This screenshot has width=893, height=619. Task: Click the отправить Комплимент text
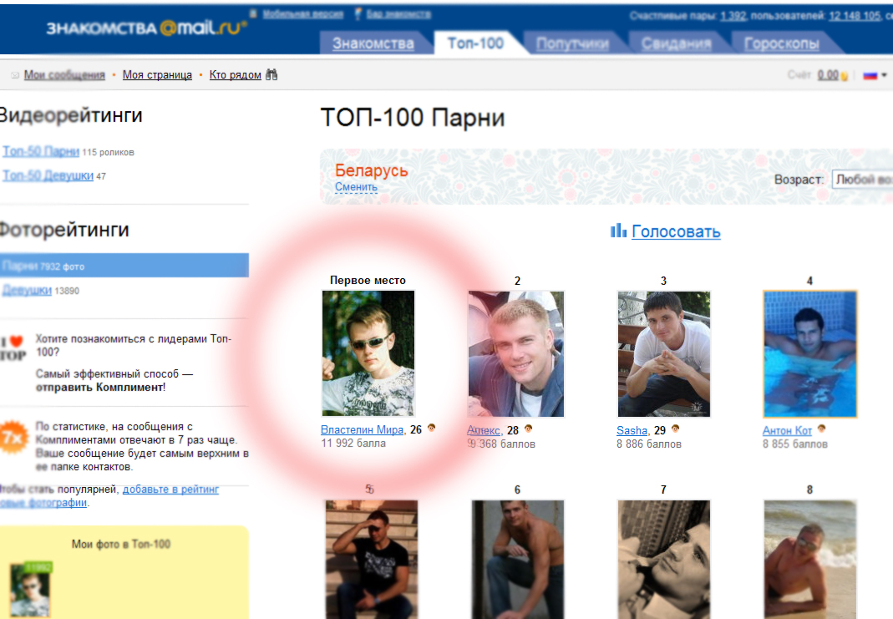[x=99, y=388]
